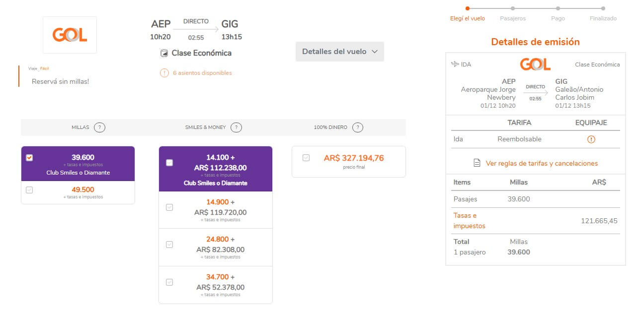Click the Reservá sin millas! text
The width and height of the screenshot is (639, 311).
point(60,81)
